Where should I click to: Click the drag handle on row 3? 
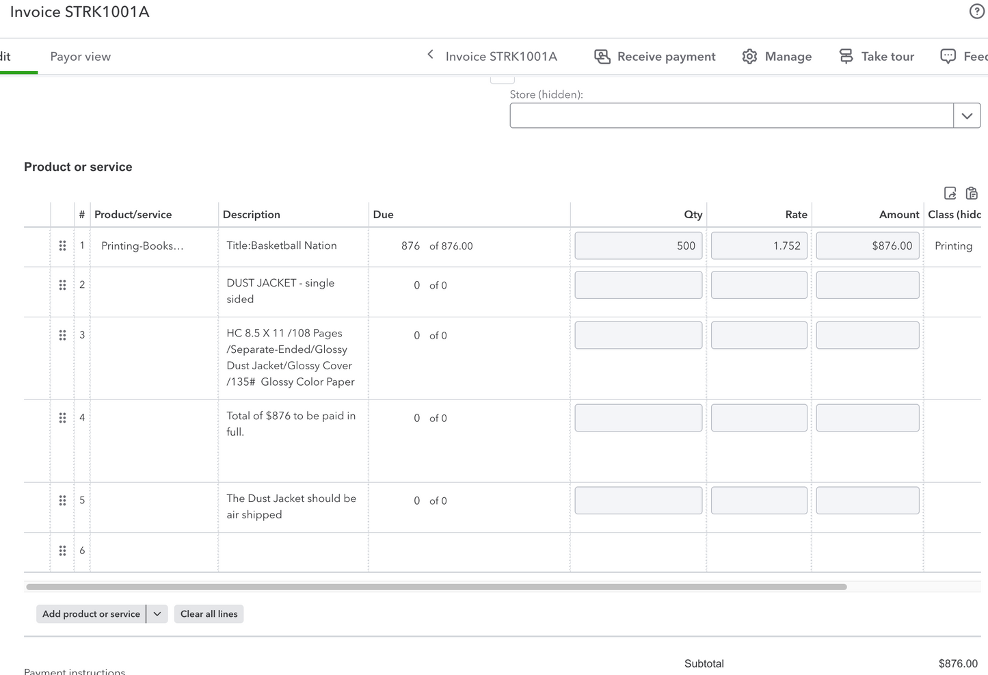pyautogui.click(x=62, y=335)
